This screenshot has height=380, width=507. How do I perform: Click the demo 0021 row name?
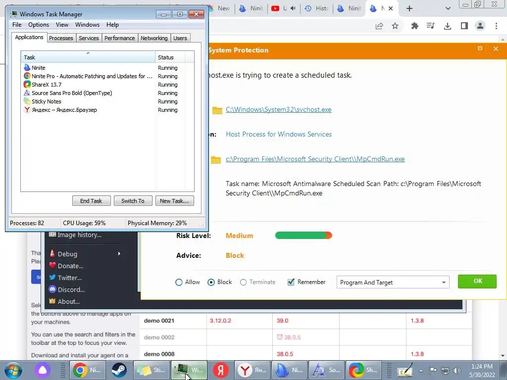(x=159, y=321)
